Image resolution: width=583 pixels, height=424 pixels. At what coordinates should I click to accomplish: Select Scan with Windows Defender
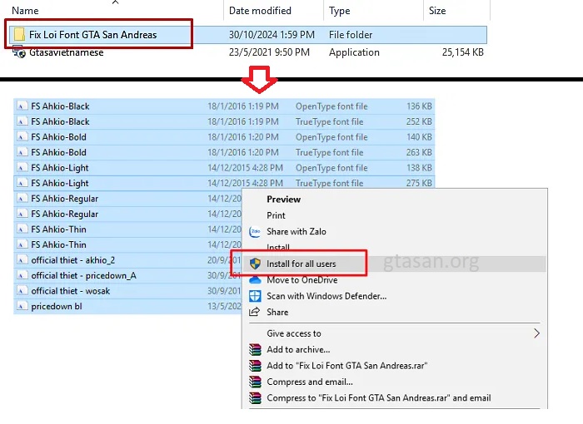point(326,296)
